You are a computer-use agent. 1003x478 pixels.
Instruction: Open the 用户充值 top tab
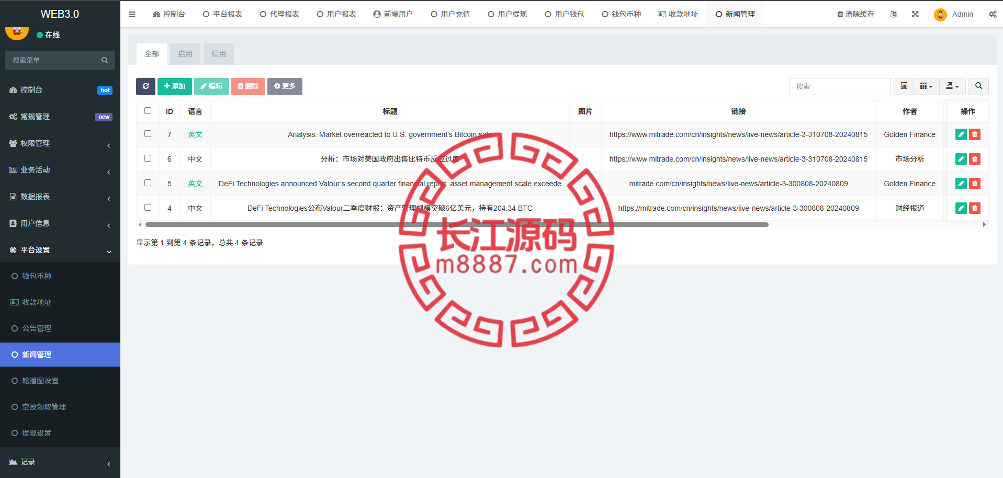[x=450, y=14]
